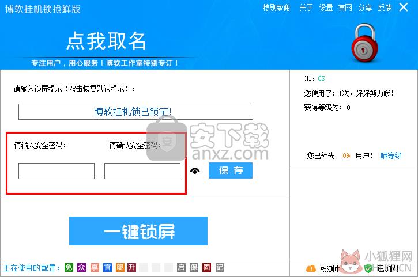Click the green shield 已加固 icon
Image resolution: width=418 pixels, height=277 pixels.
coord(368,268)
